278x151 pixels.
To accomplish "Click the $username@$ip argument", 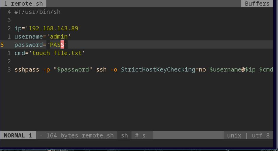I will (233, 69).
